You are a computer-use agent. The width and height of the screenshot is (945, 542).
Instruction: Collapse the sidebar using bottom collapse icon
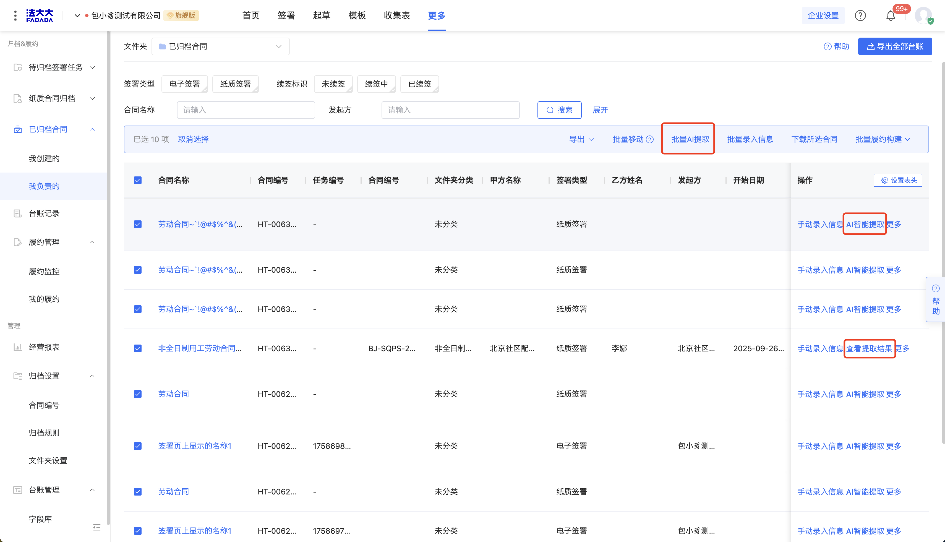tap(97, 527)
